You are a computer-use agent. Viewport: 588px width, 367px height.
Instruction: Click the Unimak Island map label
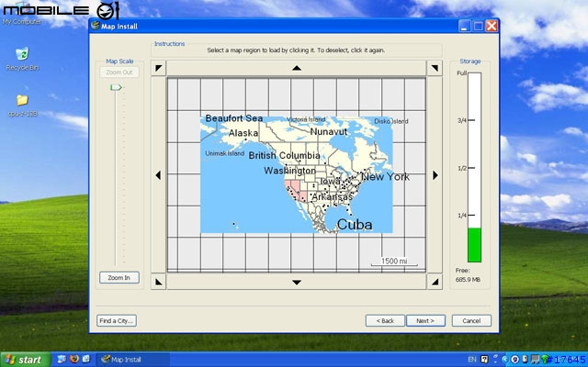point(224,153)
